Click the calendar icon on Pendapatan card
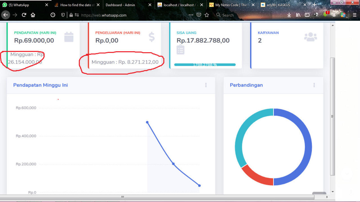The width and height of the screenshot is (360, 202). 69,37
